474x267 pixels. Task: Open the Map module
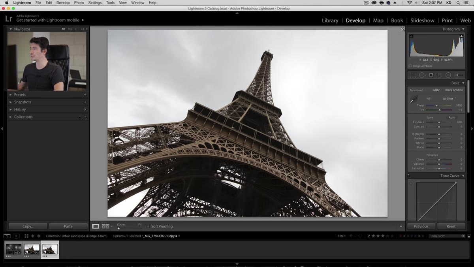(378, 21)
